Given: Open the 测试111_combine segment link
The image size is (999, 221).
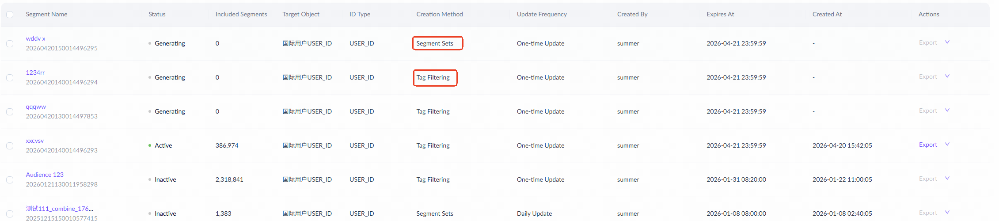Looking at the screenshot, I should [59, 209].
